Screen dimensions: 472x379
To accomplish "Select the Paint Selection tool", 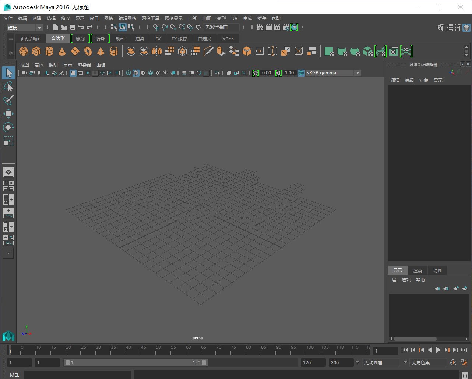I will pos(8,100).
